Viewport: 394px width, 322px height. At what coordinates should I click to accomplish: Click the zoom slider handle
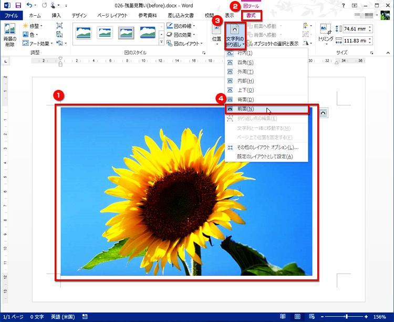[347, 317]
